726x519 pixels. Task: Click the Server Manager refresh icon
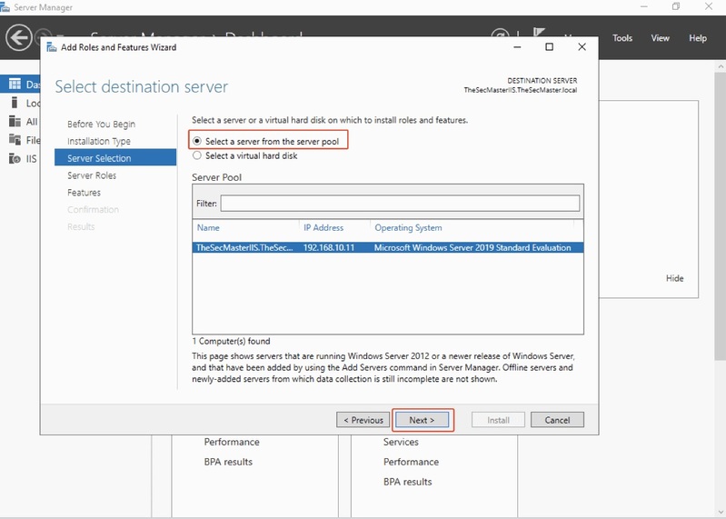pyautogui.click(x=500, y=34)
